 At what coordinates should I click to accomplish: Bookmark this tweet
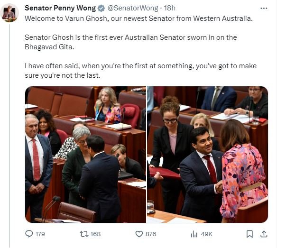coord(249,234)
